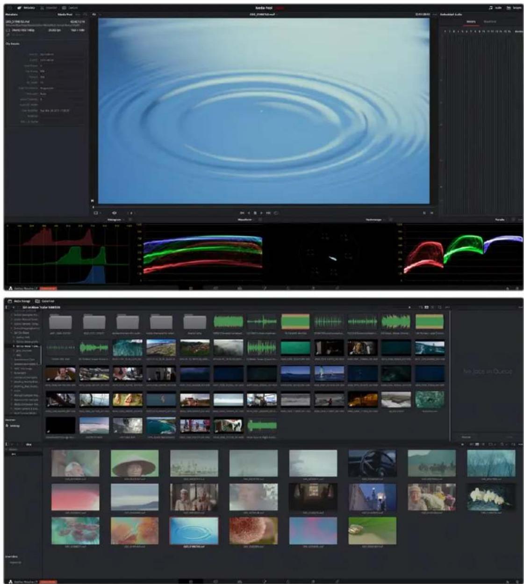524x584 pixels.
Task: Play the clip forward in viewer
Action: pyautogui.click(x=261, y=213)
